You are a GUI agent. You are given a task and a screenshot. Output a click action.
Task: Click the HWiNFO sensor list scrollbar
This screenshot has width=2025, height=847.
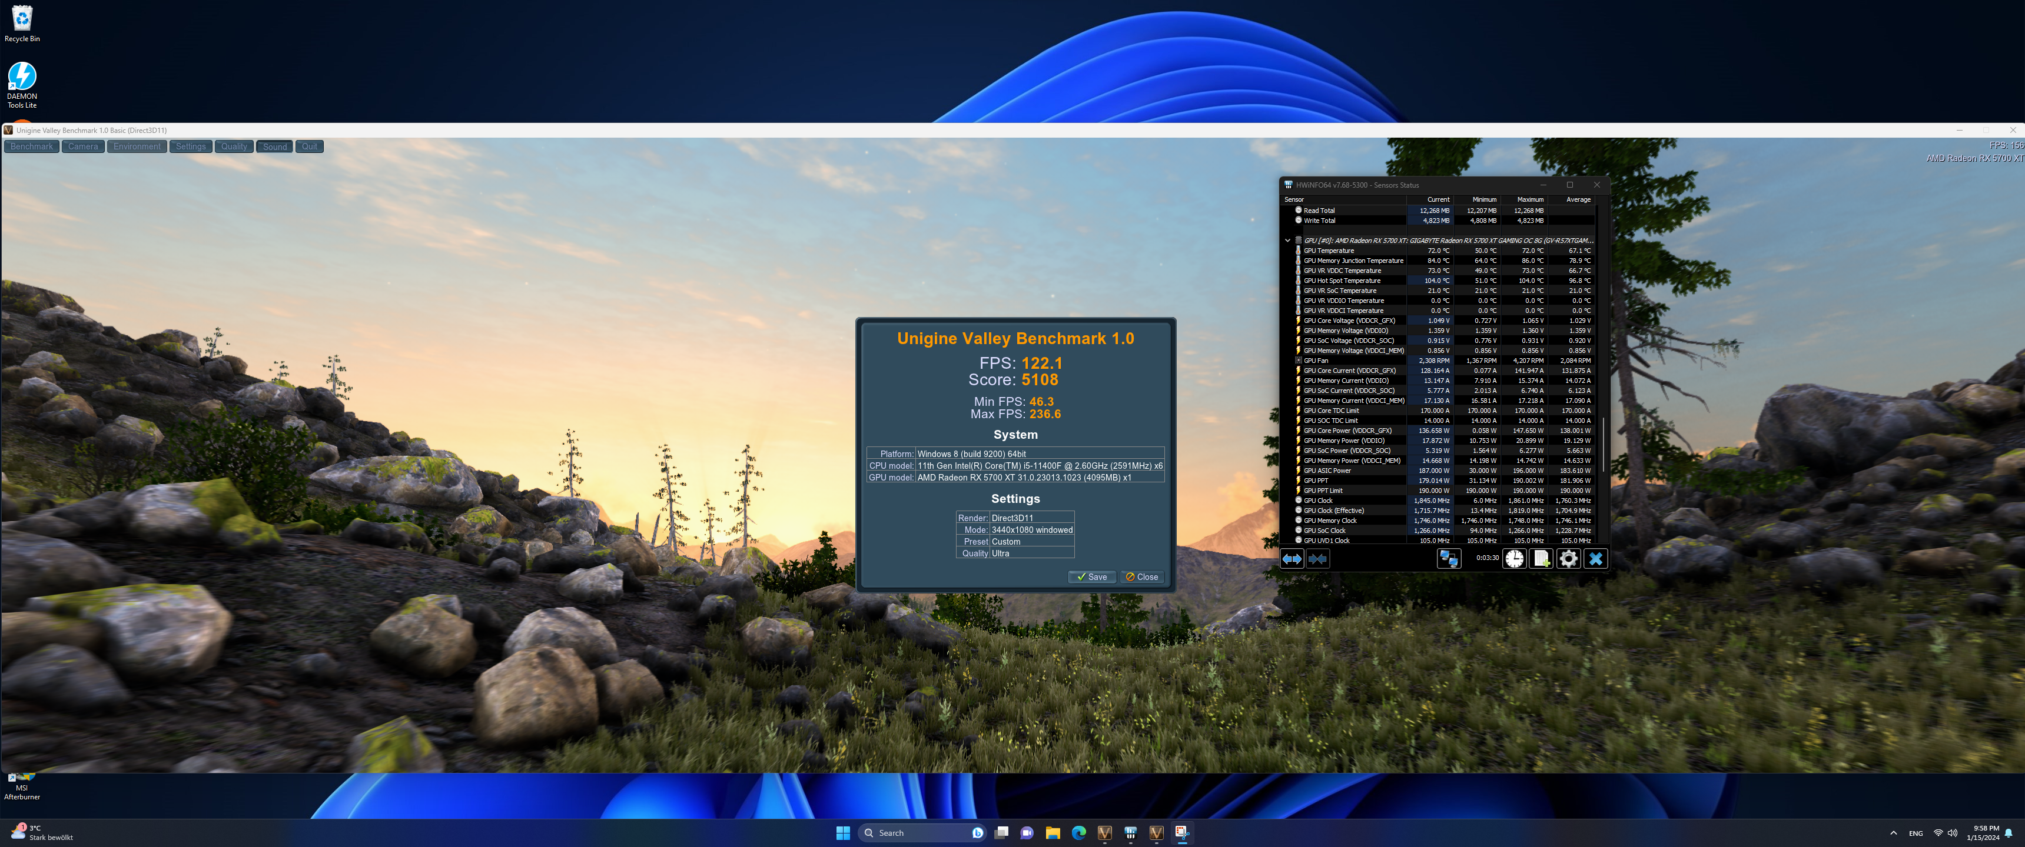pyautogui.click(x=1603, y=444)
